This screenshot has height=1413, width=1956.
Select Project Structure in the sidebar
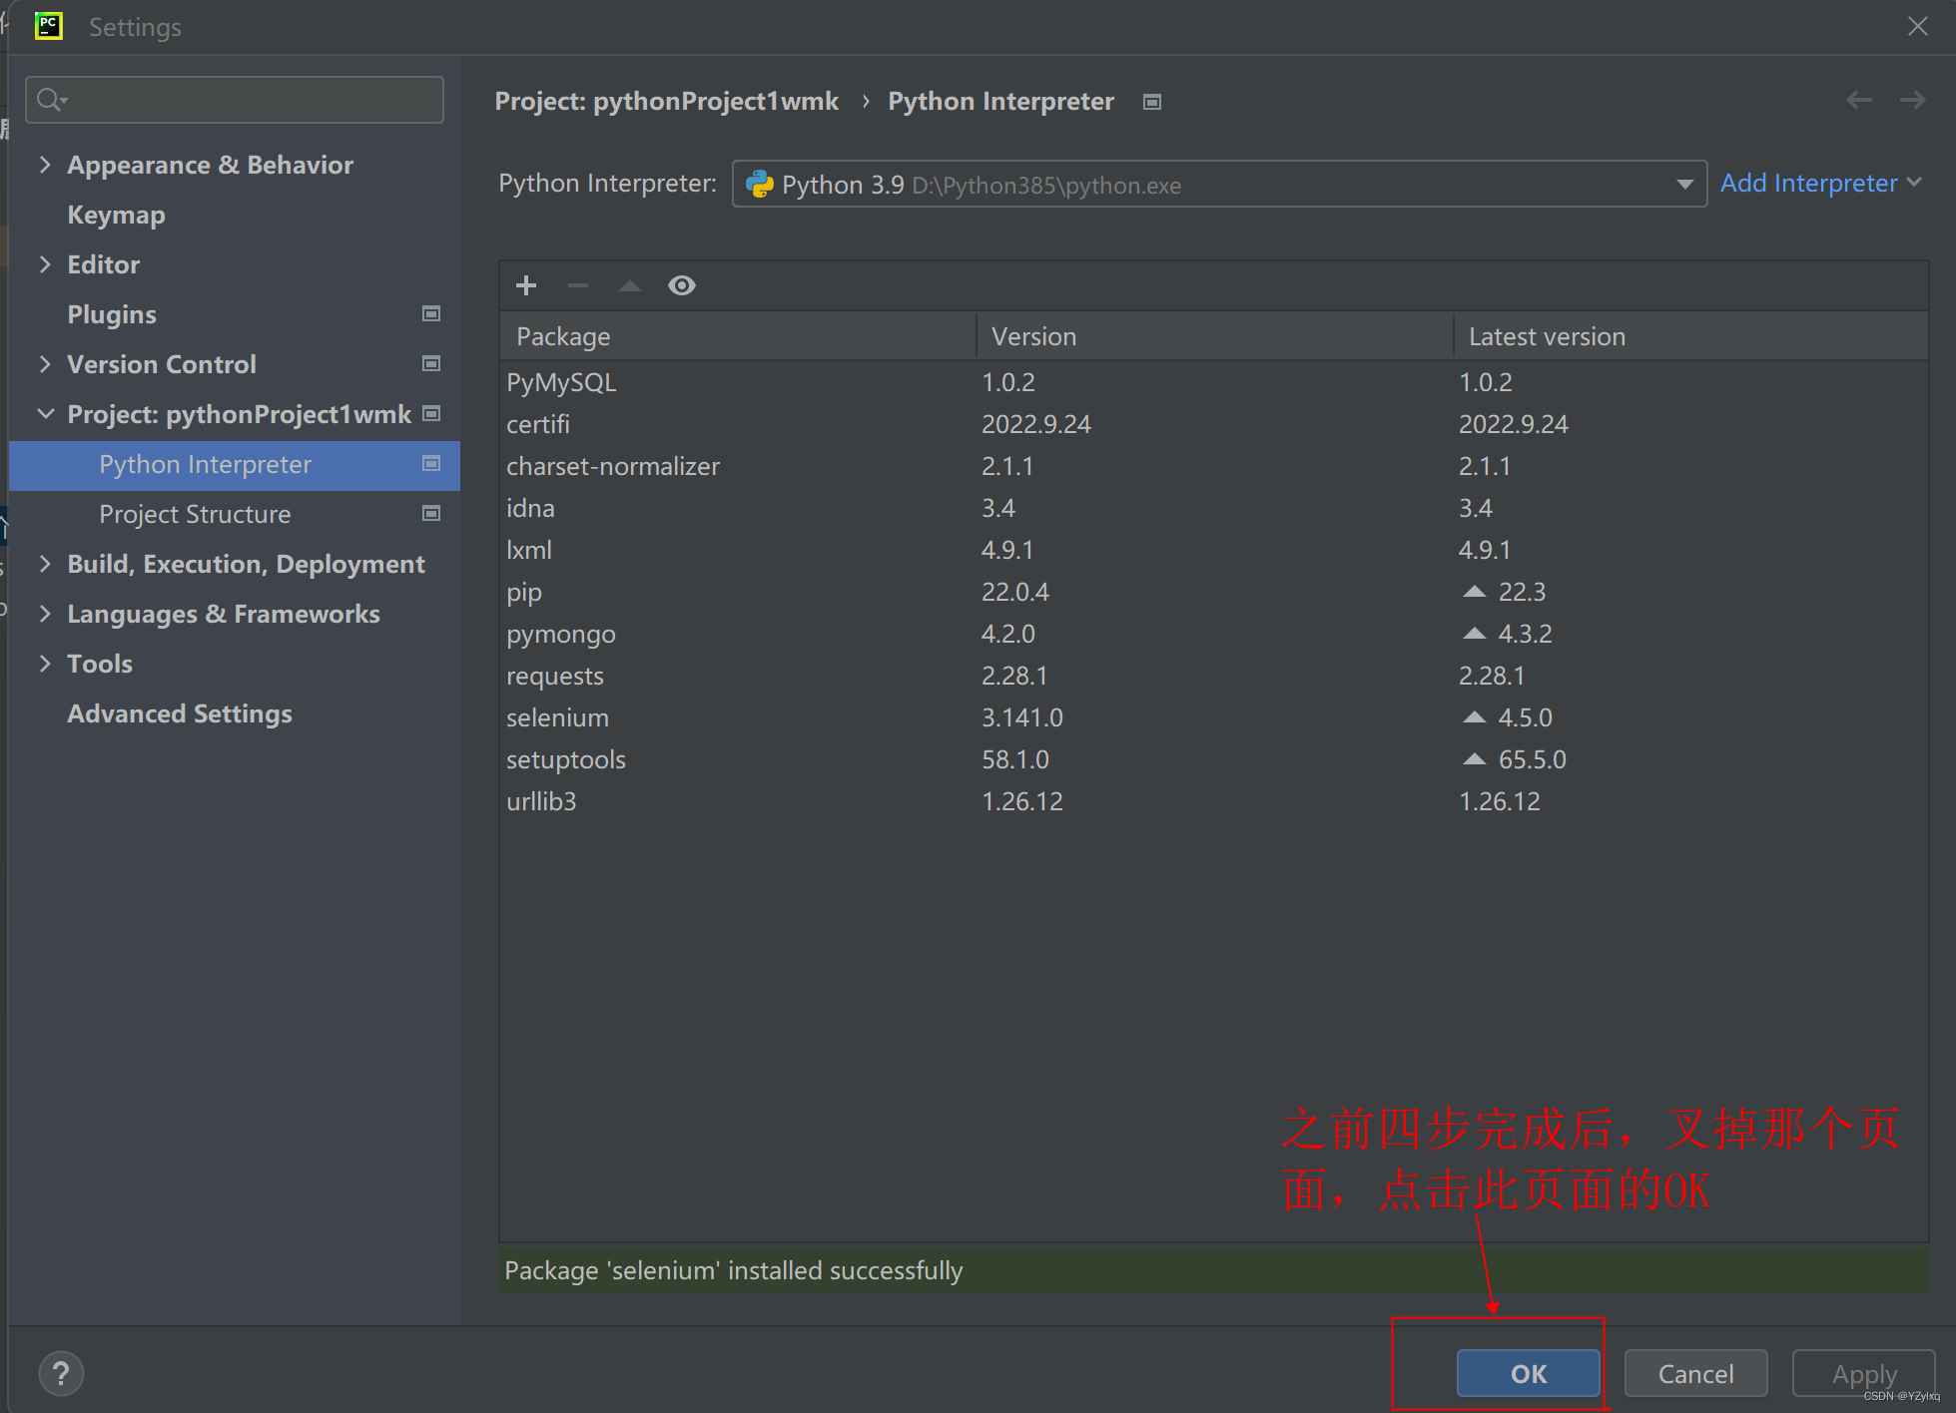(196, 514)
